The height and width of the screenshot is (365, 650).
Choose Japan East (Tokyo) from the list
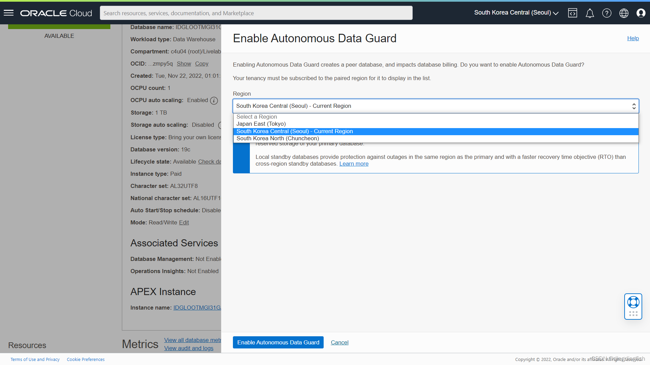(436, 124)
